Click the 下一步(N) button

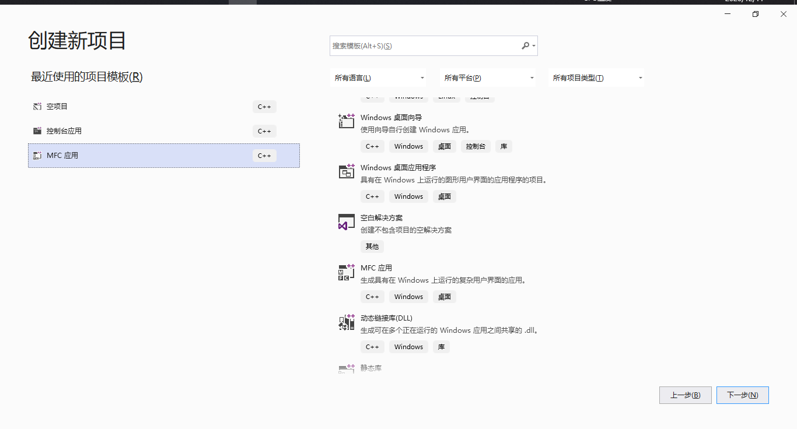tap(743, 395)
